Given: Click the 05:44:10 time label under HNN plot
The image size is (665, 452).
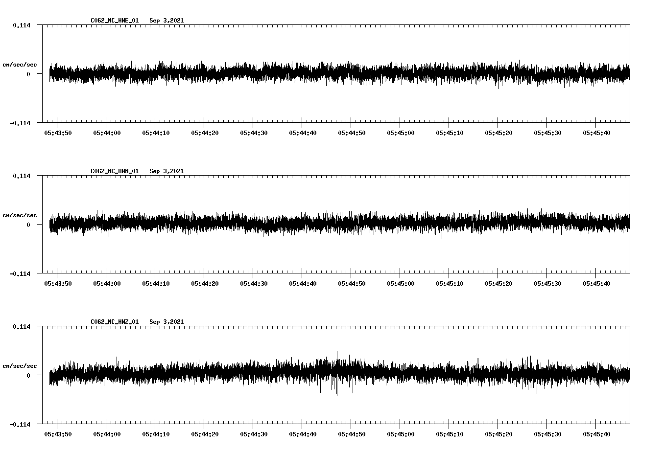Looking at the screenshot, I should tap(156, 283).
